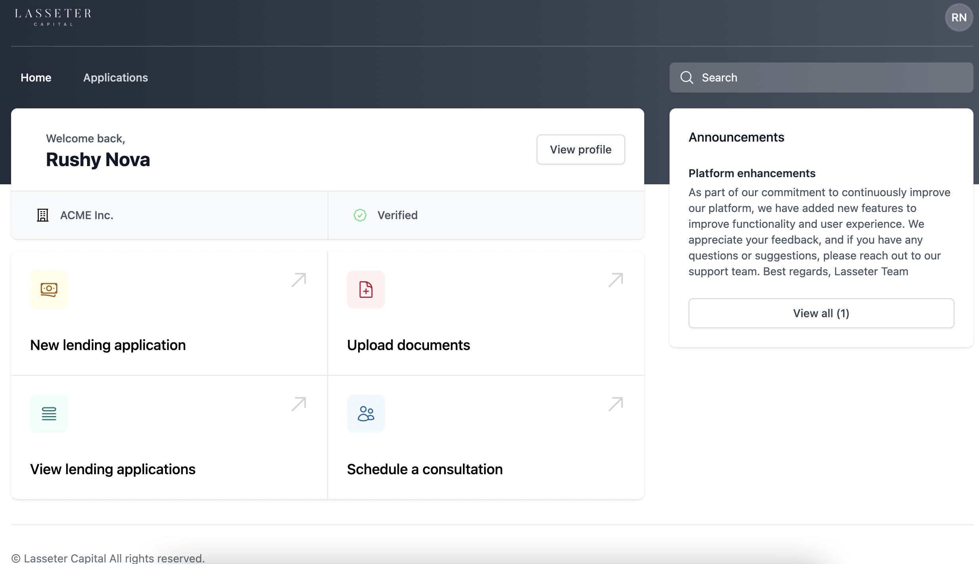
Task: Focus the Search input field
Action: tap(821, 78)
